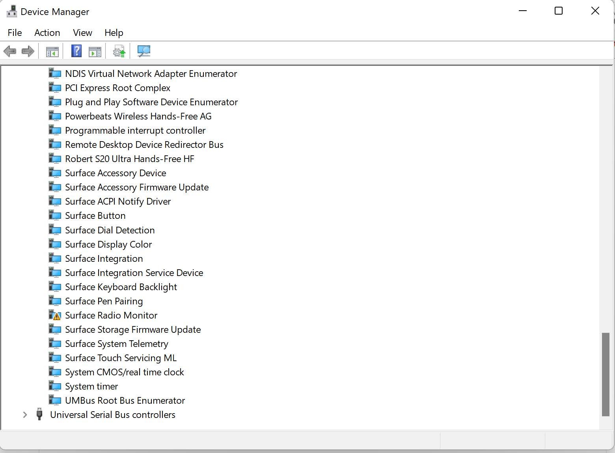Select System CMOS/real time clock device
The height and width of the screenshot is (453, 615).
click(125, 372)
